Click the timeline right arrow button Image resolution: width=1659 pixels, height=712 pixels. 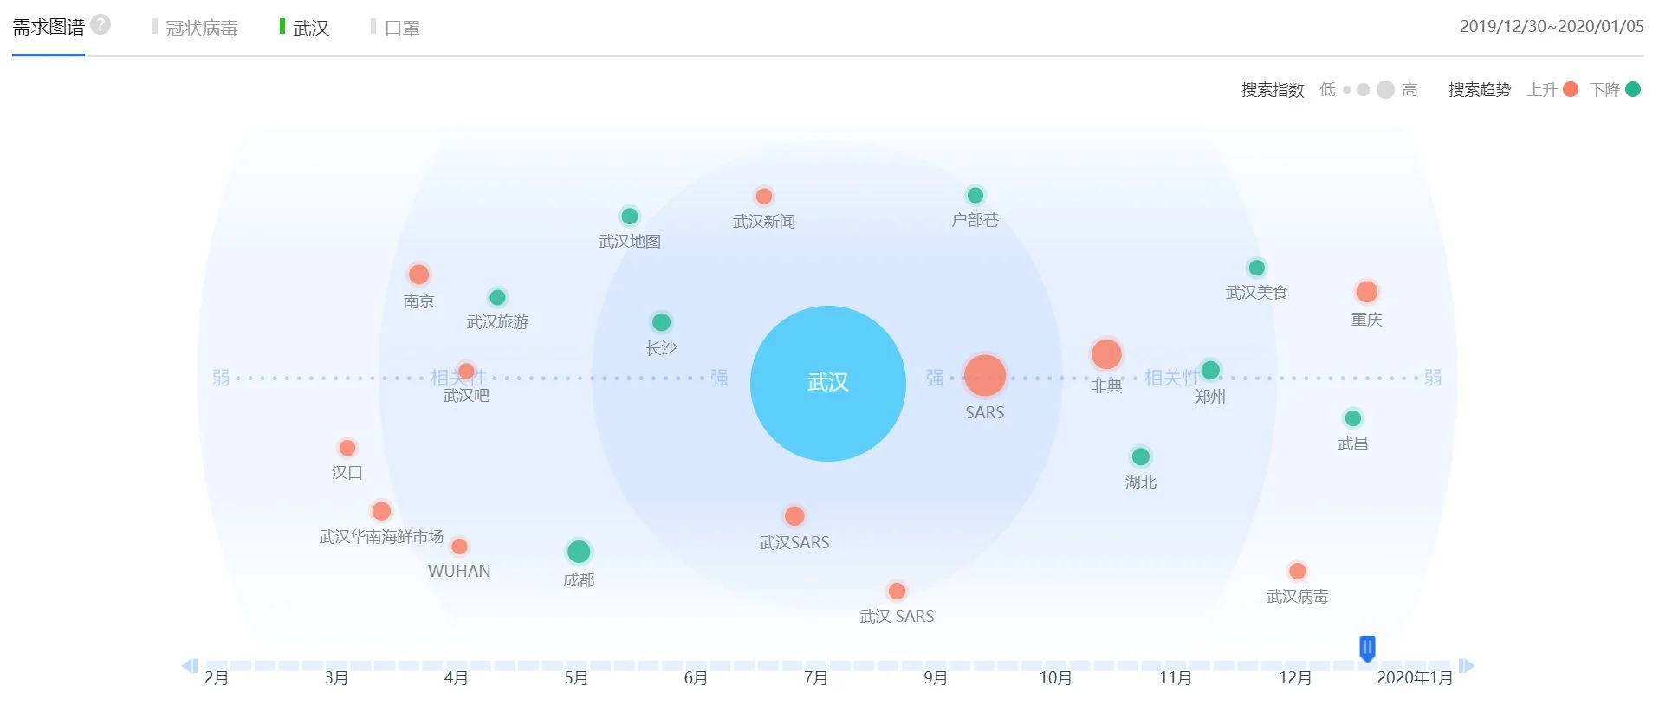[x=1466, y=665]
